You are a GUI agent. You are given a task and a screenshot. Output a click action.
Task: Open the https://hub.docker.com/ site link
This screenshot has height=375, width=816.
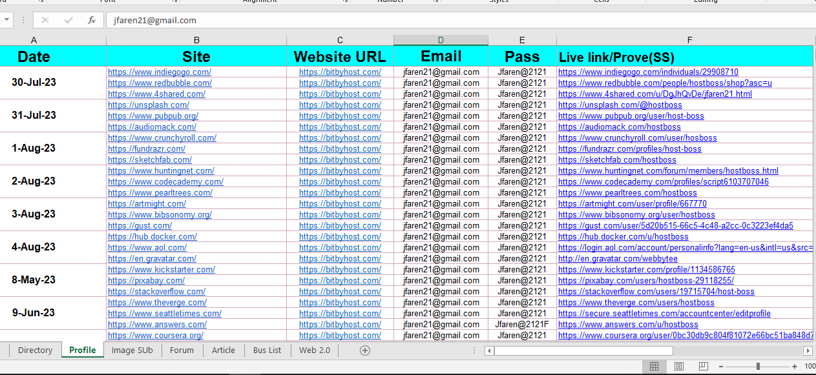point(152,237)
